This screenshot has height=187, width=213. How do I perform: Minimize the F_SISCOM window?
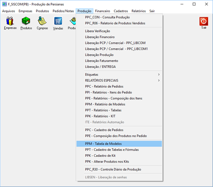(182, 4)
